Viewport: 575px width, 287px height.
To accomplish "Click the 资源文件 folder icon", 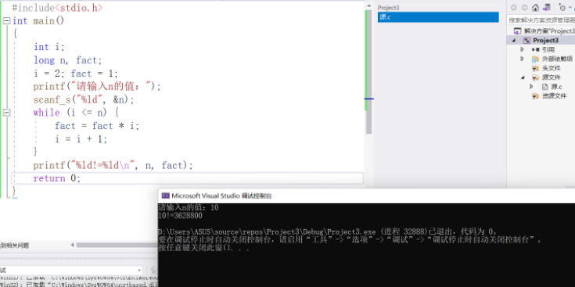I will tap(535, 96).
